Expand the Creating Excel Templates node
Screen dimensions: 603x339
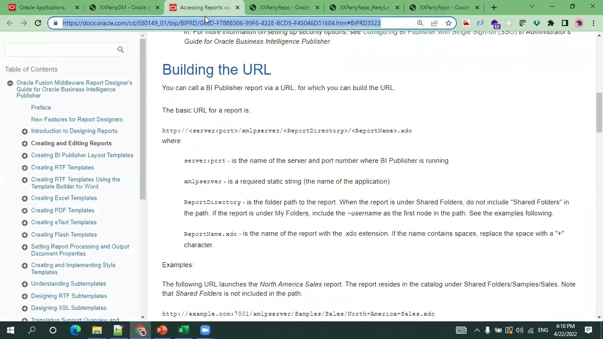24,198
